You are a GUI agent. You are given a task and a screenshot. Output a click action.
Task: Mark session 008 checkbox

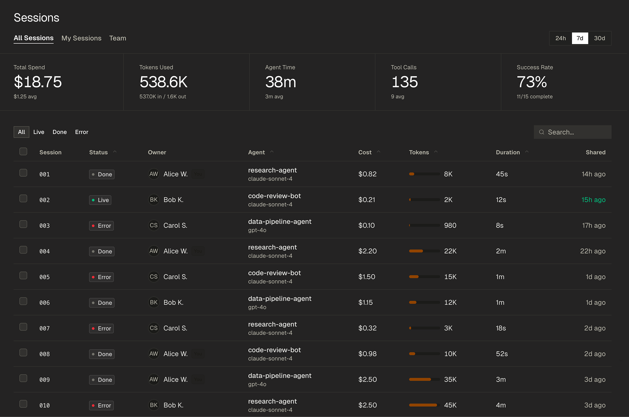click(23, 352)
